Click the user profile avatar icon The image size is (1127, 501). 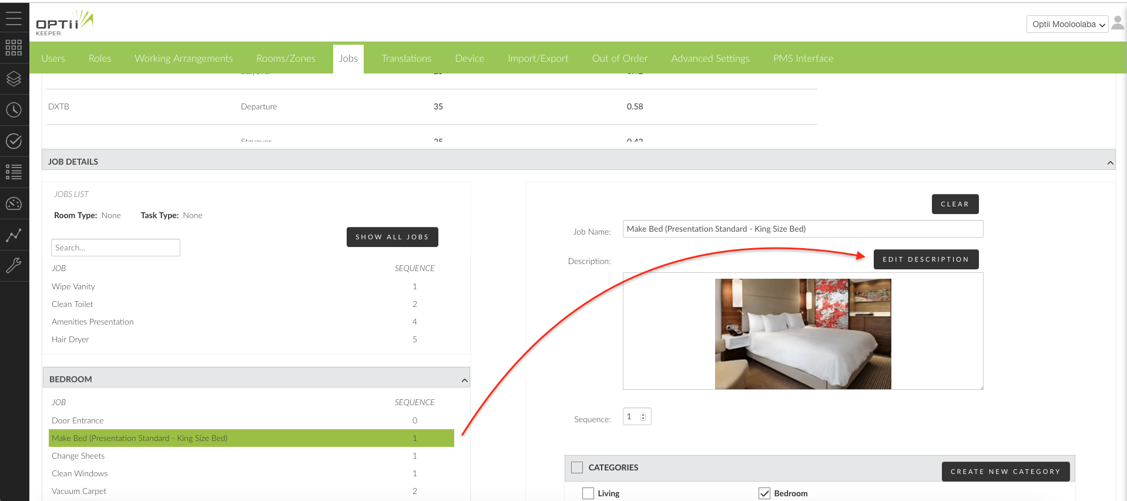tap(1118, 23)
